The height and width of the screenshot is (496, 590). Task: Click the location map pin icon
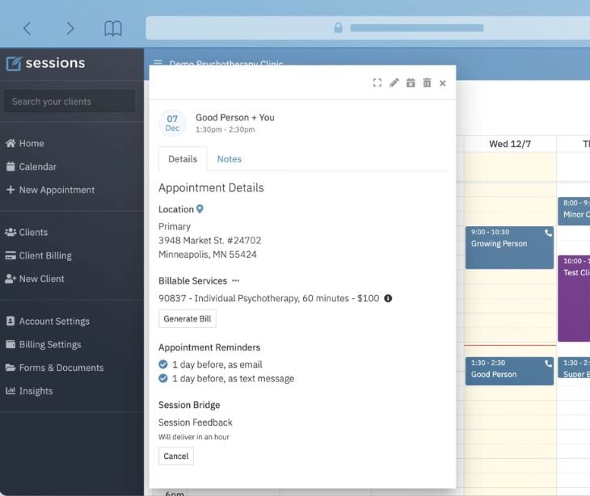[200, 209]
